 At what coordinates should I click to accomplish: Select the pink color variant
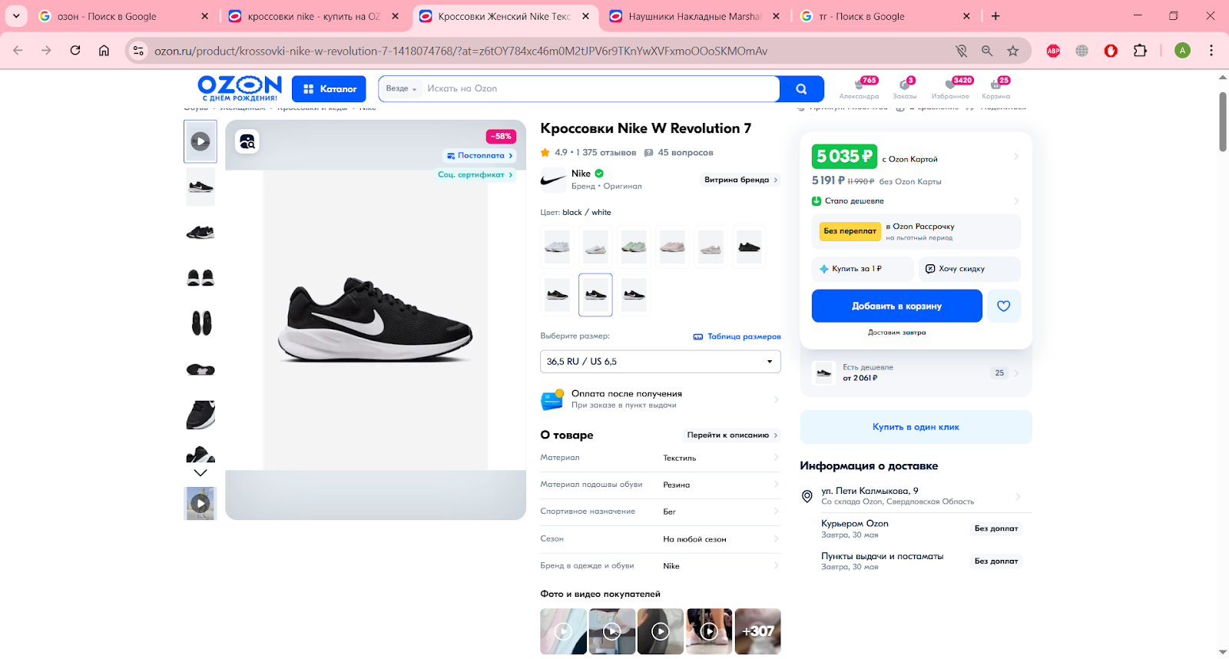click(672, 247)
